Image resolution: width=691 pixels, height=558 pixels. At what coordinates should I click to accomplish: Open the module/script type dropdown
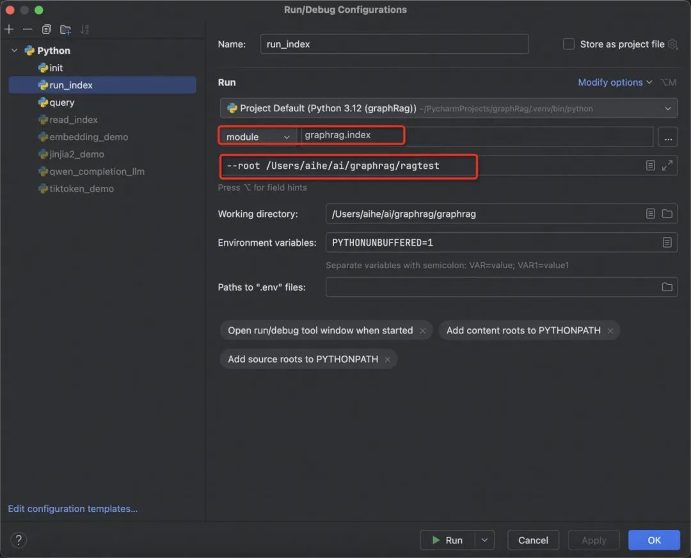pyautogui.click(x=258, y=137)
